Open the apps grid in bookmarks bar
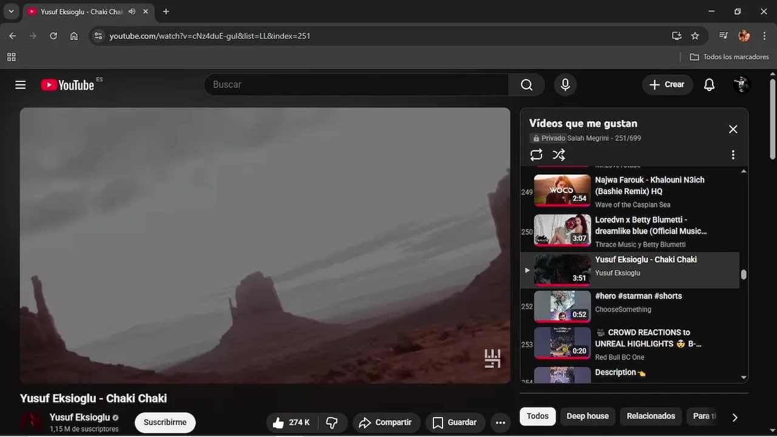This screenshot has height=437, width=777. (11, 57)
